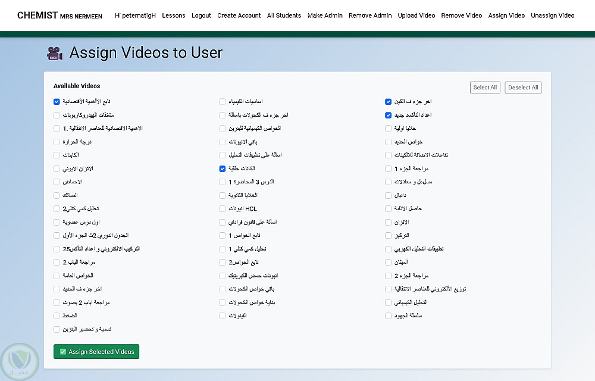The image size is (595, 381).
Task: Select the الاتزان الايوني video checkbox
Action: (57, 168)
